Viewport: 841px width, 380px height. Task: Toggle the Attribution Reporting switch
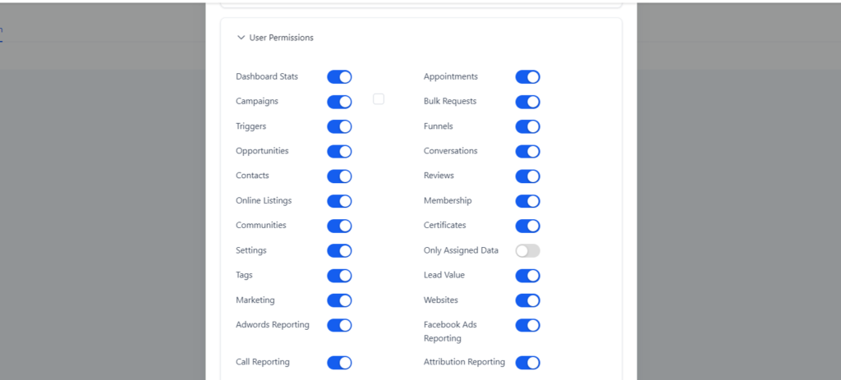[527, 363]
